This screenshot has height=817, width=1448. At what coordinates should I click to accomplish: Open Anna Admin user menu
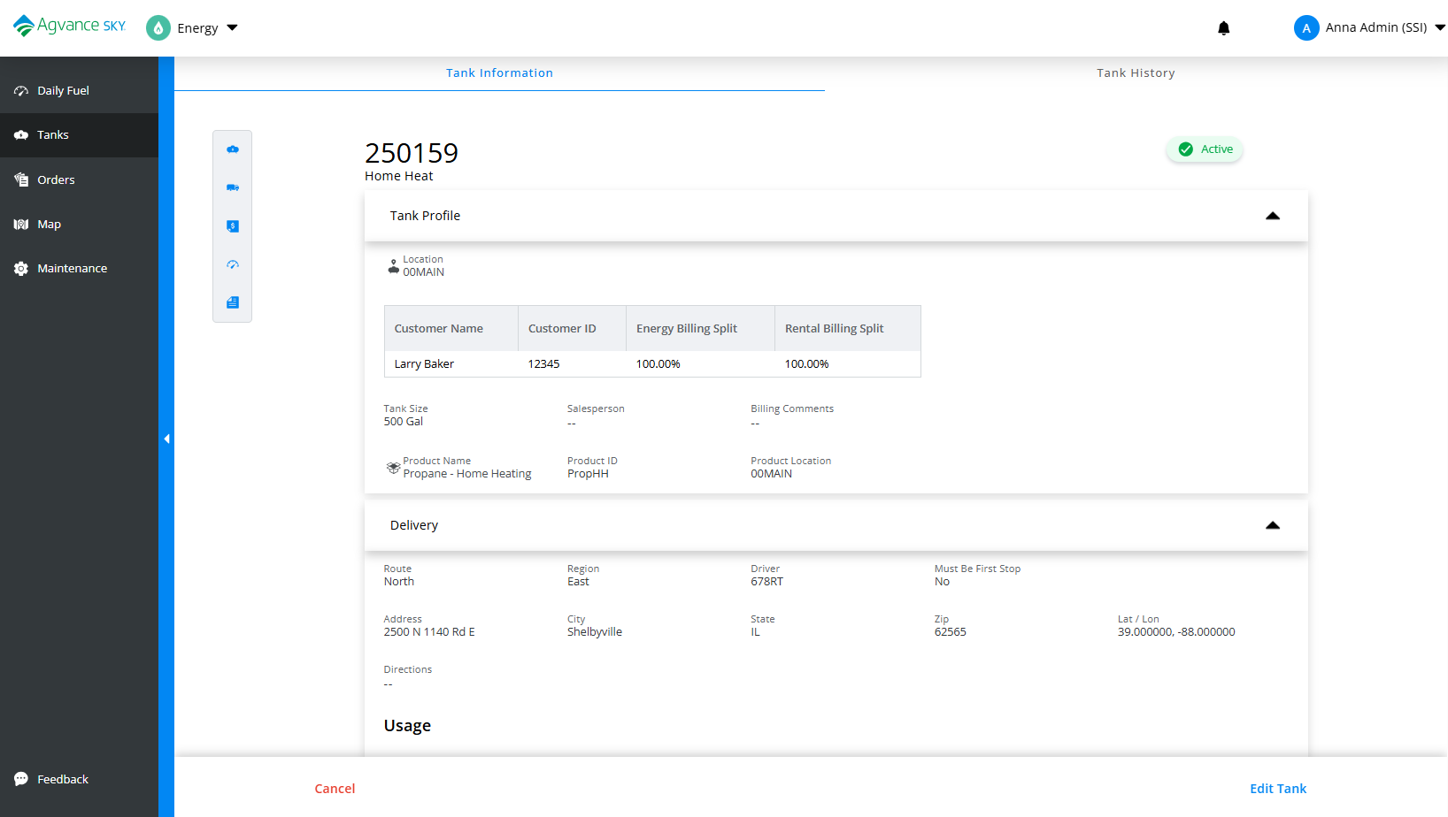coord(1369,28)
